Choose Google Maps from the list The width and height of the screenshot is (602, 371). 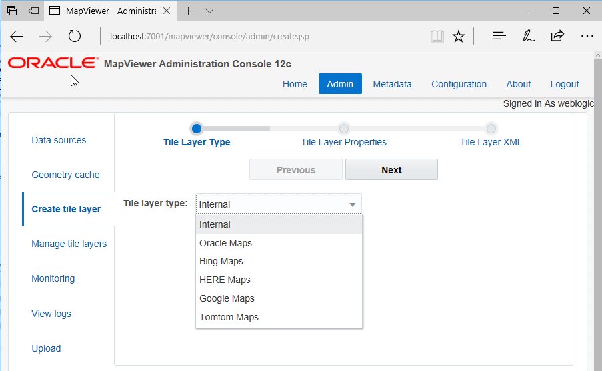(279, 298)
